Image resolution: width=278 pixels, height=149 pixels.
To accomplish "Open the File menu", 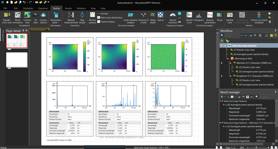I will [5, 8].
